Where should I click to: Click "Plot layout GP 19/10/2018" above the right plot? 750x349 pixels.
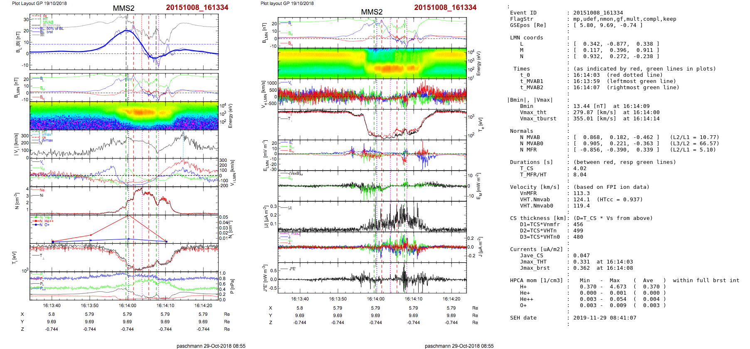point(287,3)
